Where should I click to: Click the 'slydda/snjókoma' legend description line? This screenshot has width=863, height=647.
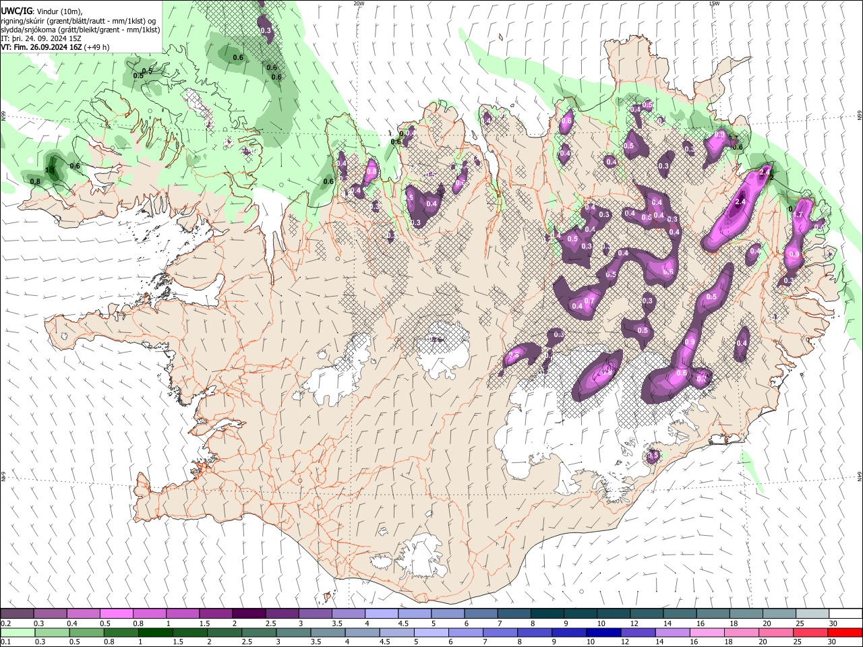pyautogui.click(x=81, y=30)
